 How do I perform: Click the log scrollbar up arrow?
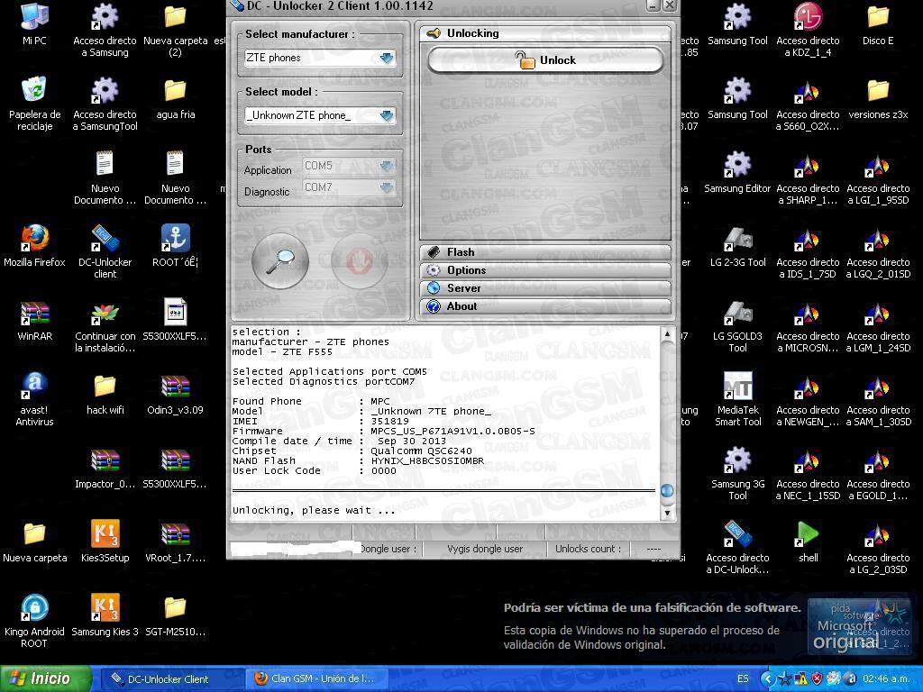(667, 334)
